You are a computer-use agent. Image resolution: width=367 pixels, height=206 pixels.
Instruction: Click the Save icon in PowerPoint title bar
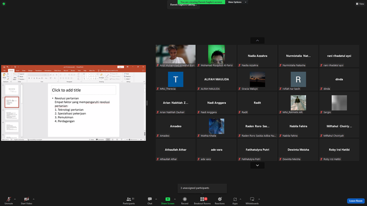4,67
